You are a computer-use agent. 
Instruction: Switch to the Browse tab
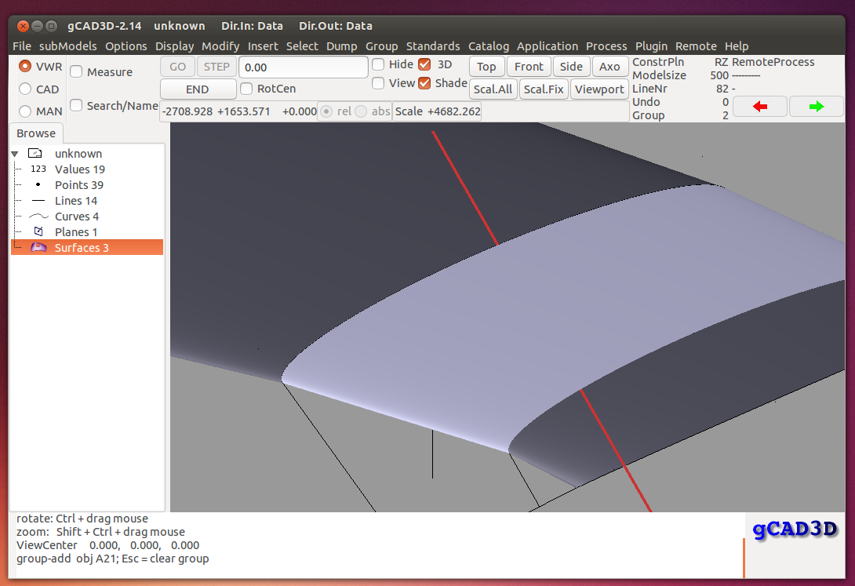(36, 133)
